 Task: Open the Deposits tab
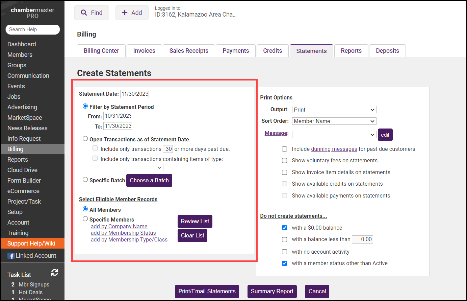387,51
